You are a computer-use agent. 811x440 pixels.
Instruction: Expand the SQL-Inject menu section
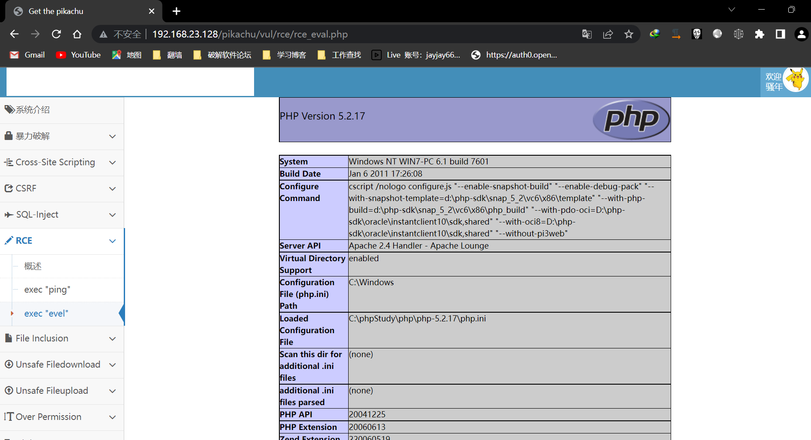[61, 215]
